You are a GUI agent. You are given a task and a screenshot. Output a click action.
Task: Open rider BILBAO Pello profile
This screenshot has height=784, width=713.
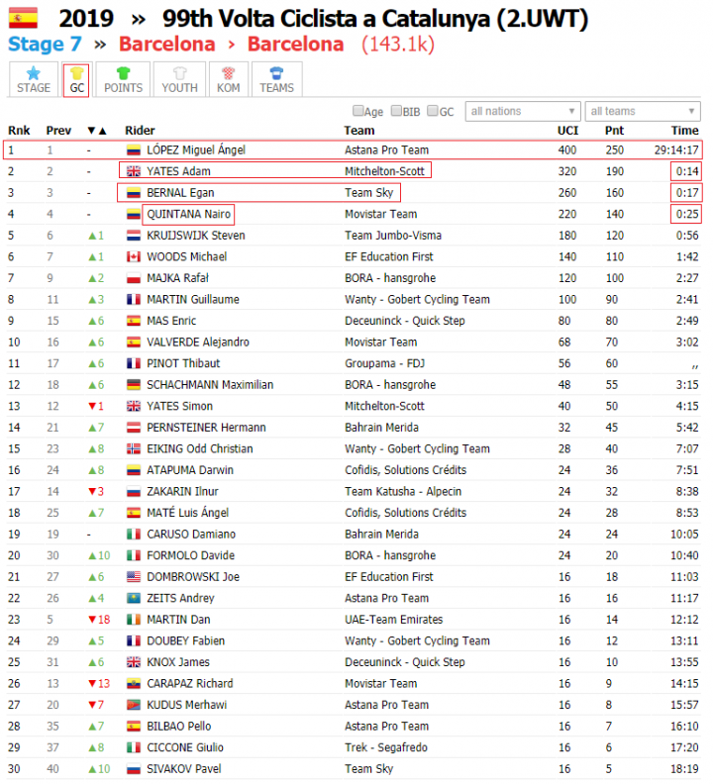tap(178, 726)
